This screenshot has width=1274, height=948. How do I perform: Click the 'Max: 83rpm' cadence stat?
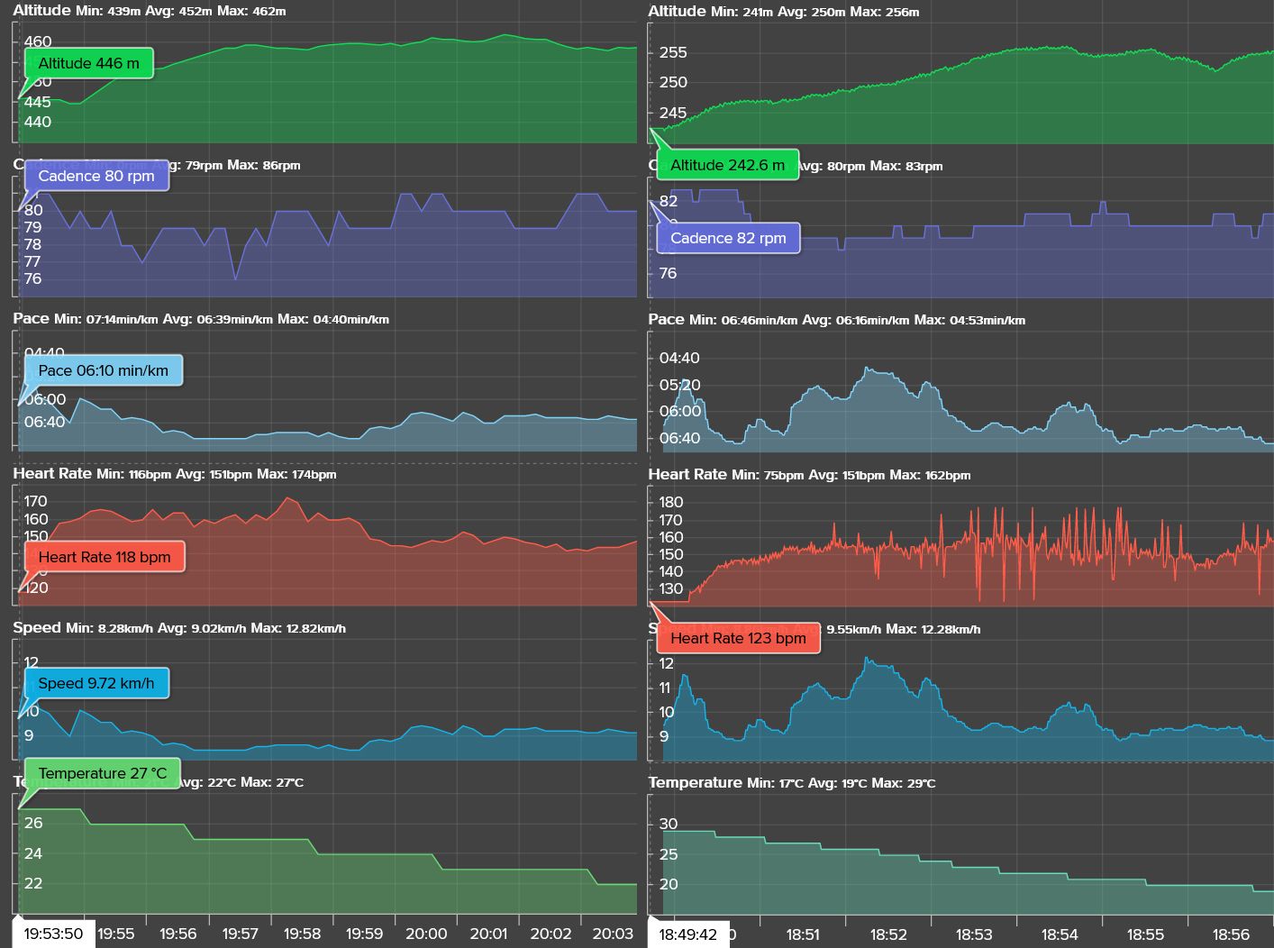coord(906,166)
